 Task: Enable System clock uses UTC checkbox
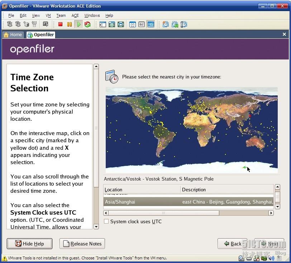106,221
